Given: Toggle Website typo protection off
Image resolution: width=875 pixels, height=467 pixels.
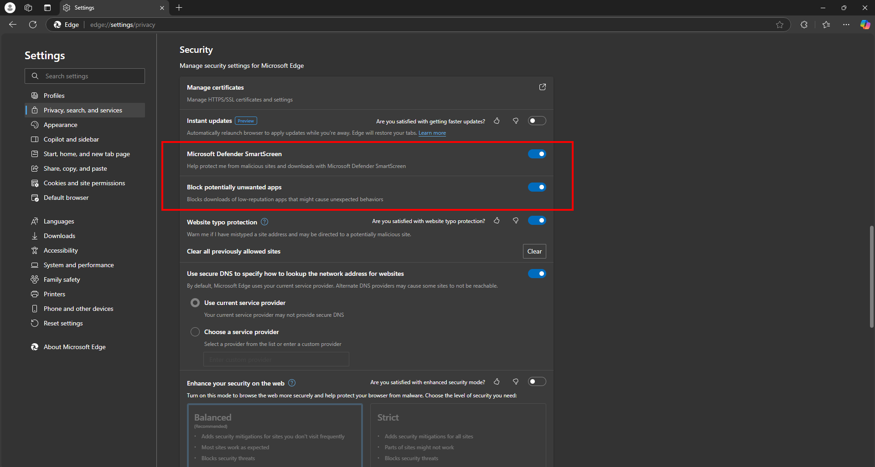Looking at the screenshot, I should (x=537, y=220).
